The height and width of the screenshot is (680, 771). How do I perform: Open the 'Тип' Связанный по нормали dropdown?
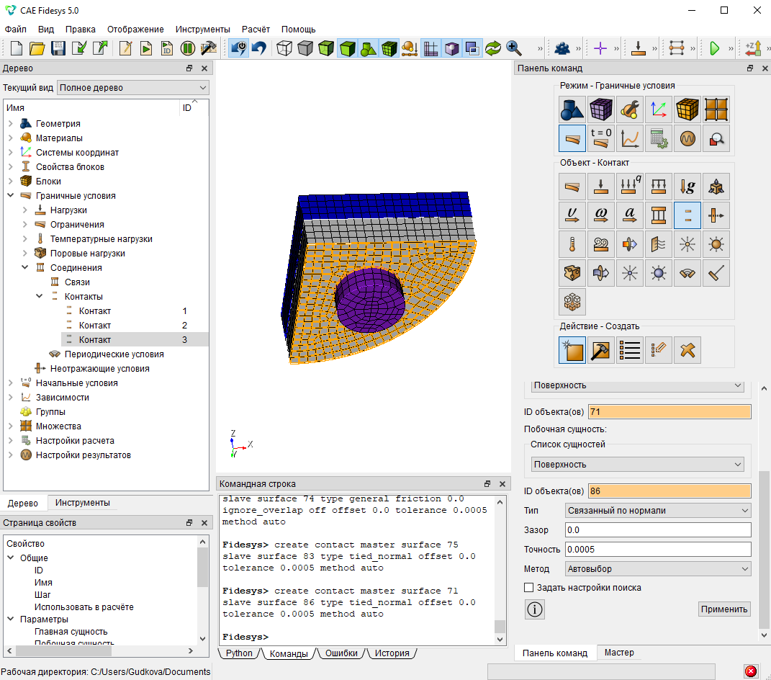[x=658, y=511]
